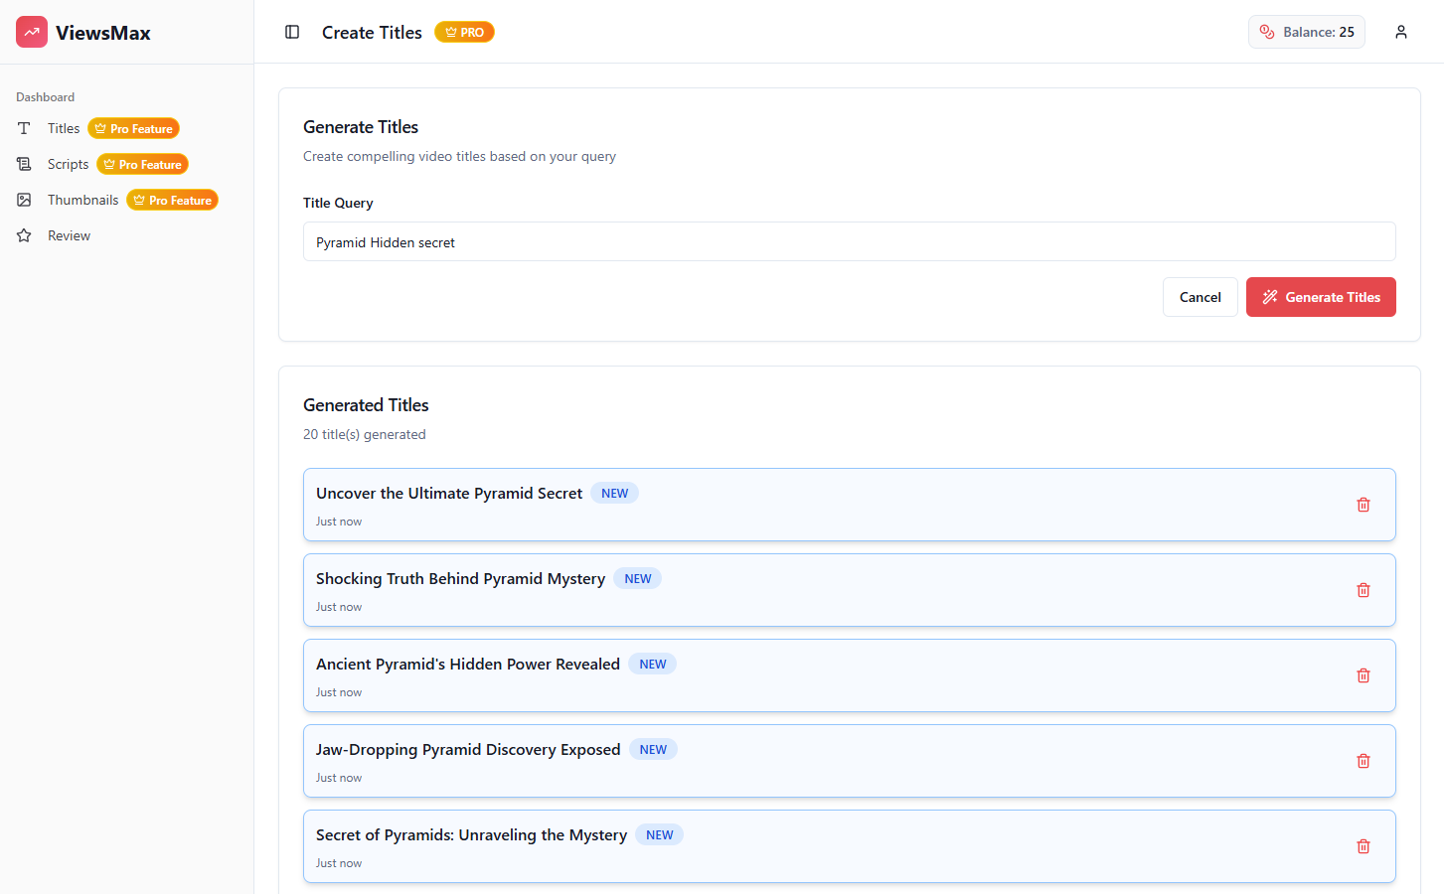Delete 'Ancient Pyramid's Hidden Power Revealed' title
Screen dimensions: 1444x894
1364,675
